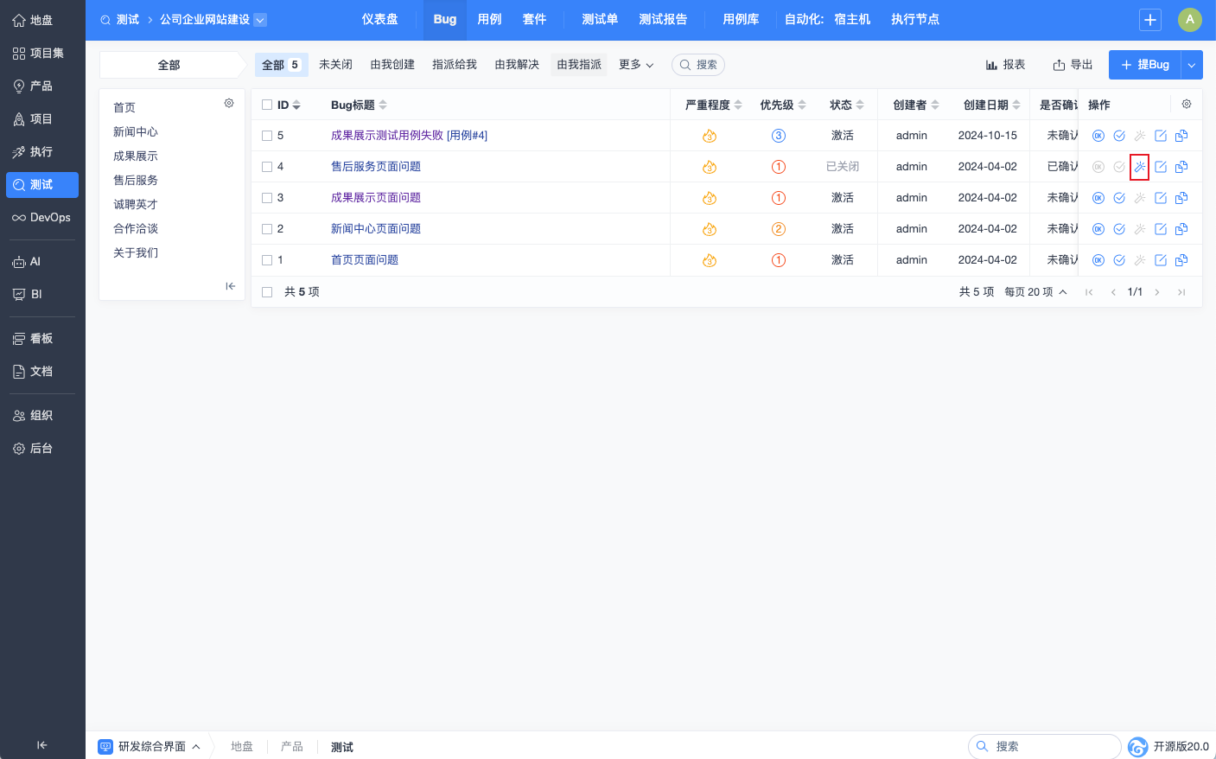Edit bug 2 新闻中心页面问题
The height and width of the screenshot is (759, 1216).
coord(1161,229)
